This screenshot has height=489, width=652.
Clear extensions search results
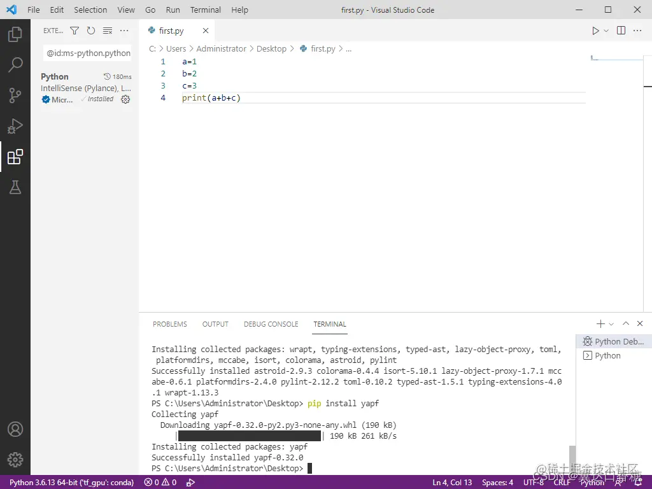coord(108,31)
